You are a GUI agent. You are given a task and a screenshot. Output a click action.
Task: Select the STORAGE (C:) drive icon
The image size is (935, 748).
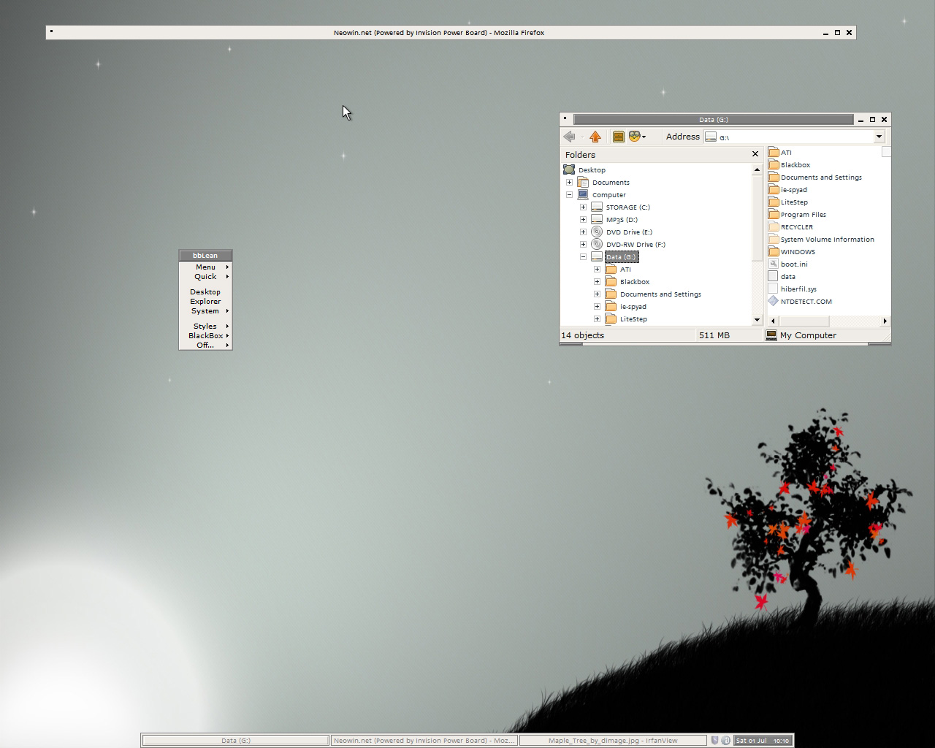pyautogui.click(x=597, y=207)
